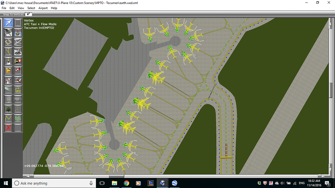Open the Help menu
The height and width of the screenshot is (188, 335).
point(54,8)
